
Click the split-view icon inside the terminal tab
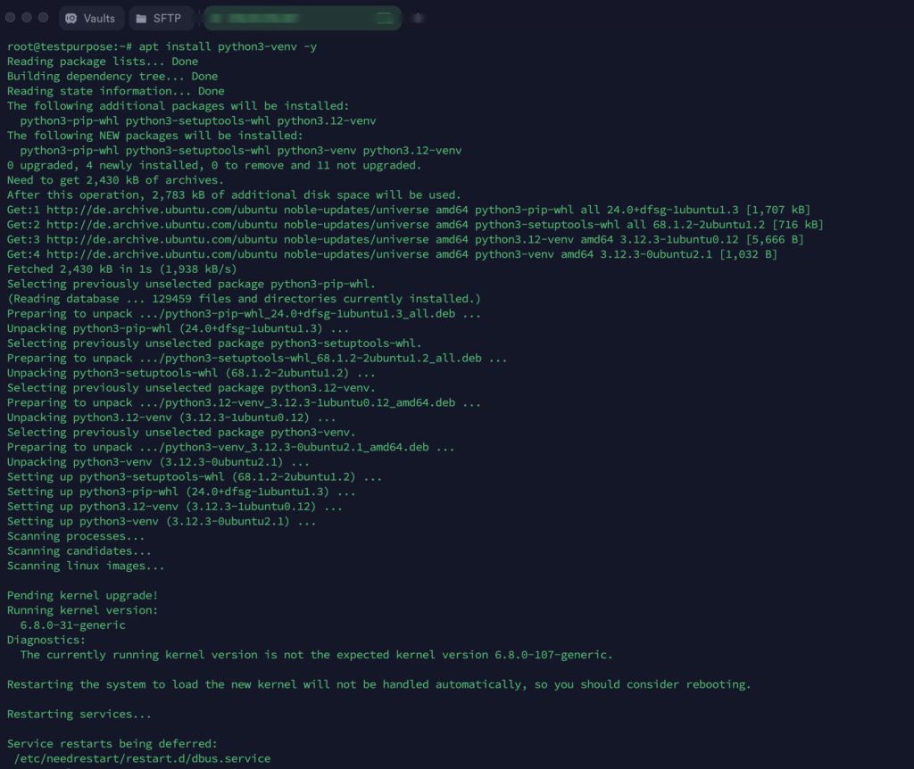click(x=384, y=18)
